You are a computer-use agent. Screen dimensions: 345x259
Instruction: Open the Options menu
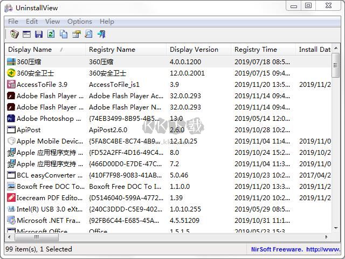[x=80, y=22]
